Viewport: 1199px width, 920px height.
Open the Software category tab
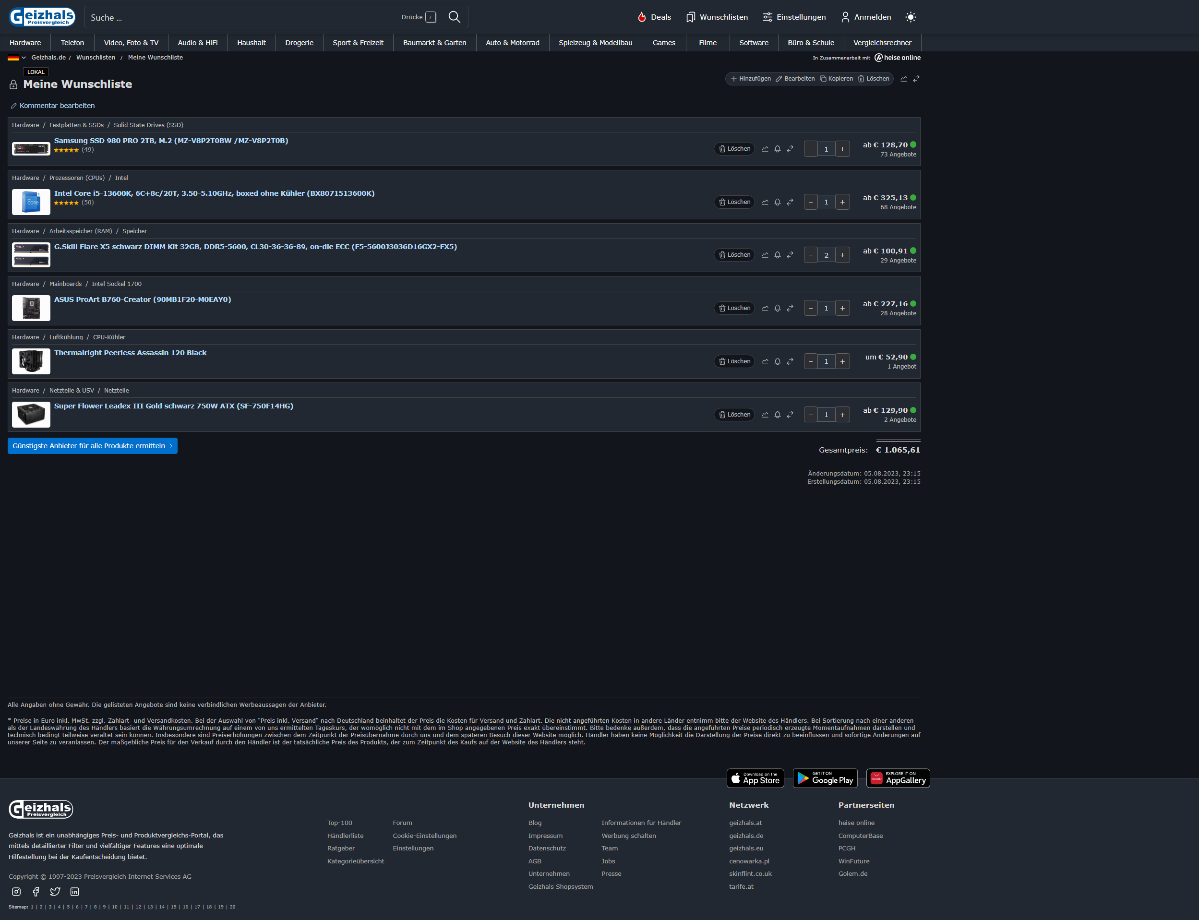(753, 43)
